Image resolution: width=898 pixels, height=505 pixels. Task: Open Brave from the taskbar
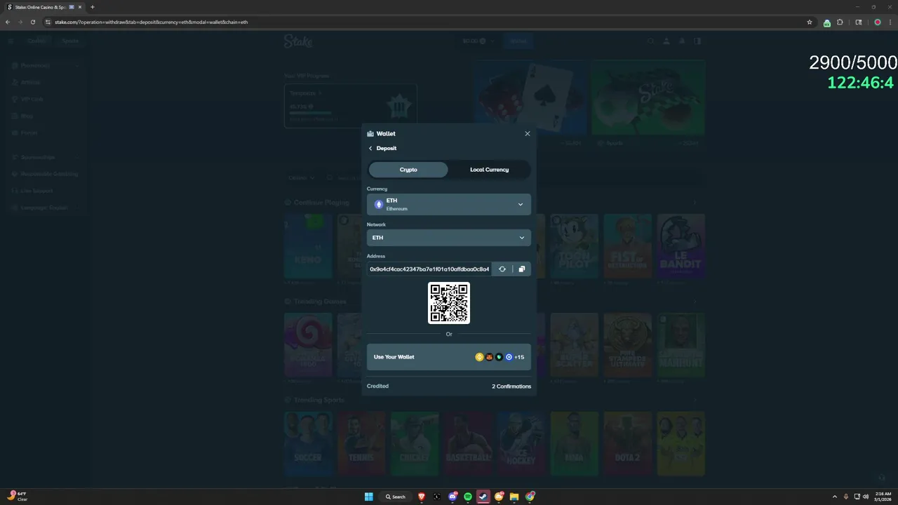(x=422, y=497)
